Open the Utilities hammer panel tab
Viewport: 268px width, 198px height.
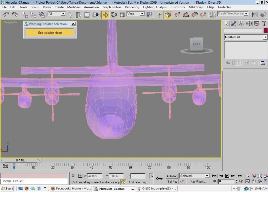pos(264,23)
